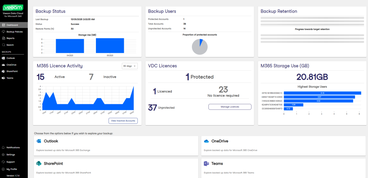The width and height of the screenshot is (368, 178).
Task: Click the SharePoint icon in sidebar
Action: [x=3, y=71]
